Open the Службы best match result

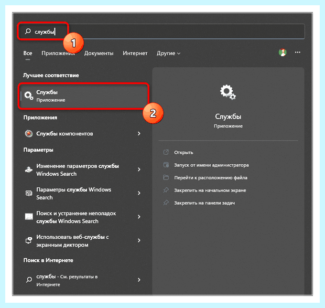[x=83, y=96]
